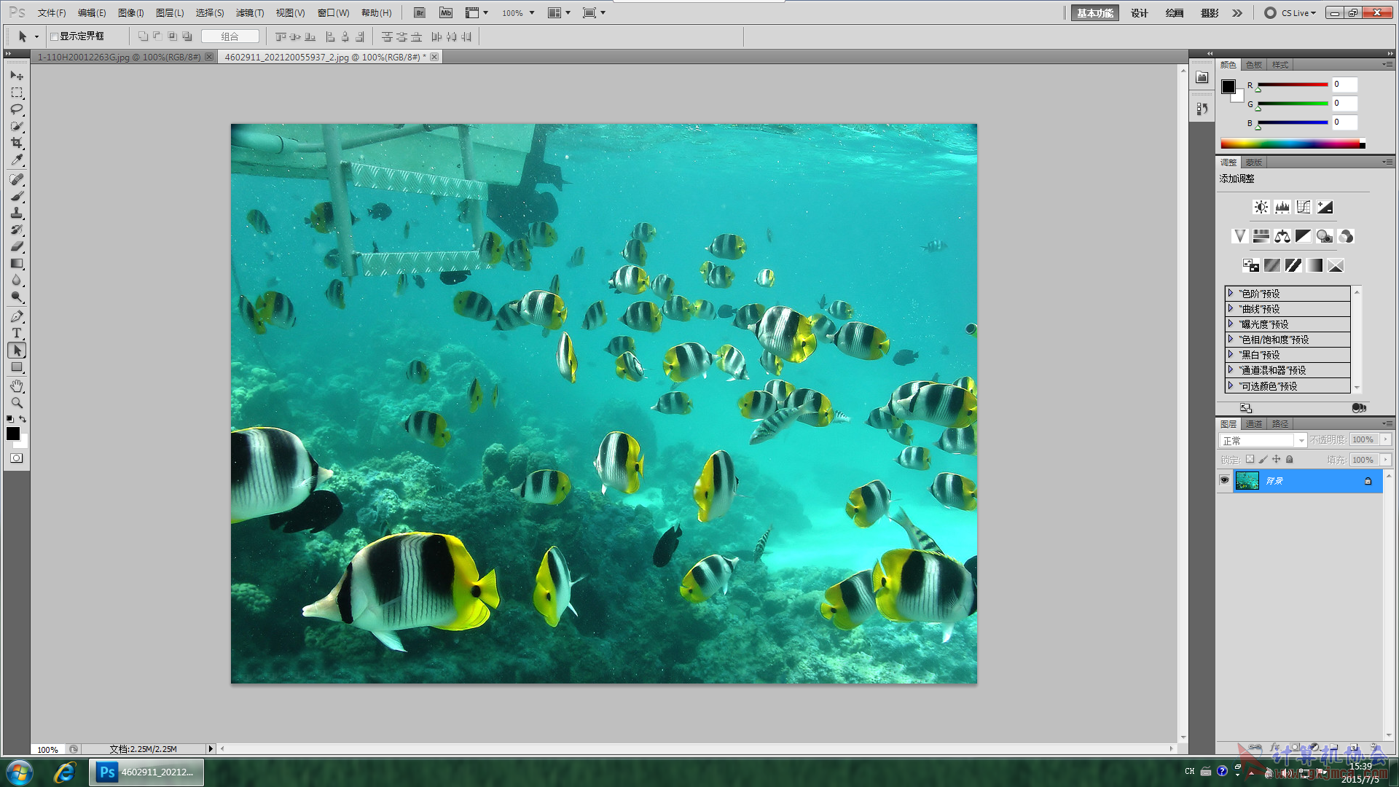Select the Rectangle shape tool
The width and height of the screenshot is (1399, 787).
point(17,367)
